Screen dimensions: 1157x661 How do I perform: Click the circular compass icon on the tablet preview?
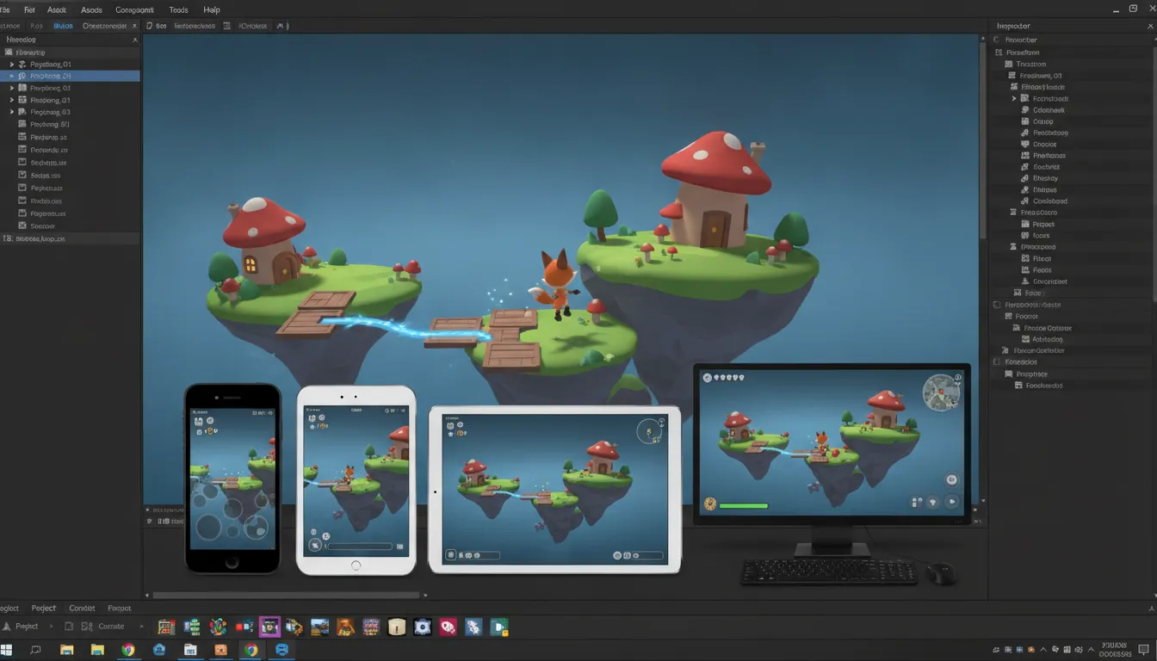coord(647,430)
